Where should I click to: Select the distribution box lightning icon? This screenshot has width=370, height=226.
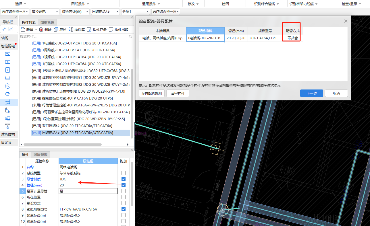tap(8, 70)
